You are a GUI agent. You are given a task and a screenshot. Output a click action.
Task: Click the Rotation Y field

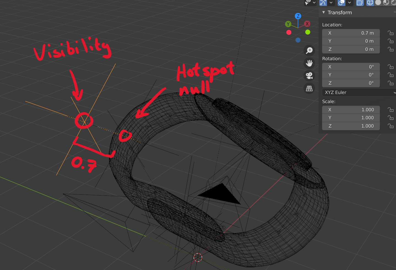coord(351,75)
